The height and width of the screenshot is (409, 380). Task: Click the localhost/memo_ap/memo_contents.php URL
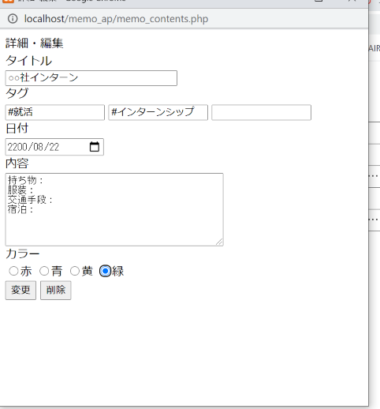coord(116,19)
